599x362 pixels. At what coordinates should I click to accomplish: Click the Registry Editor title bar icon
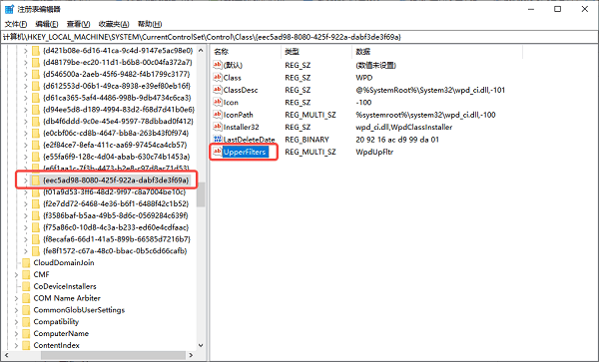point(9,9)
